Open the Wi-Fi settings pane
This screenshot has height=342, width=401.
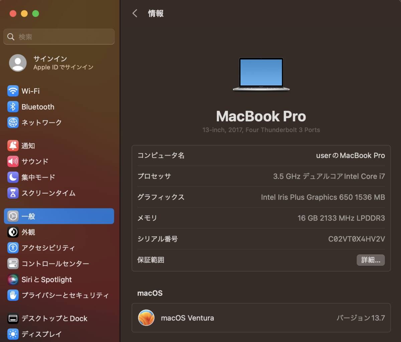tap(59, 91)
